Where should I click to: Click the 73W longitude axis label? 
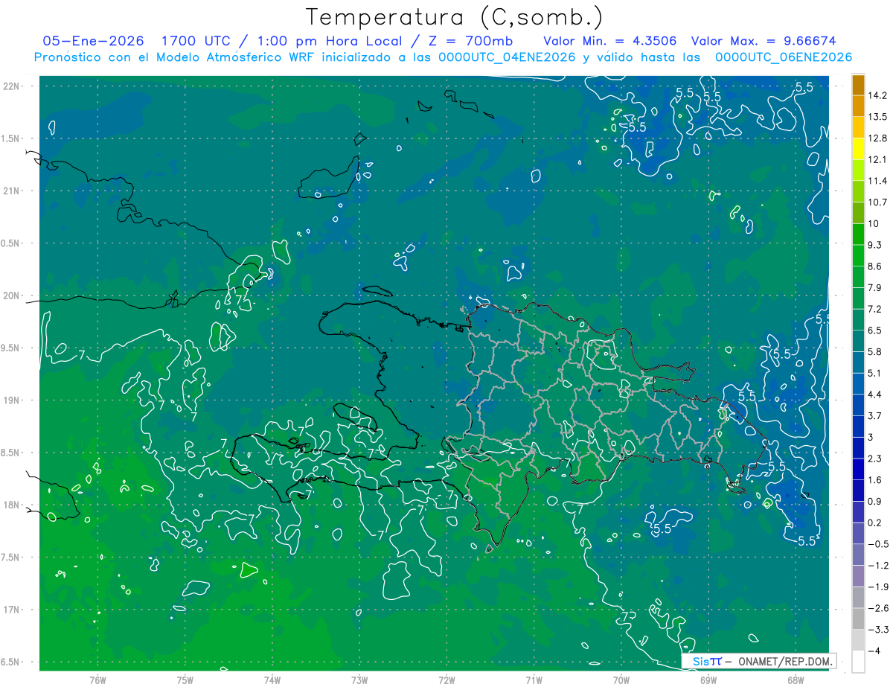click(x=359, y=681)
